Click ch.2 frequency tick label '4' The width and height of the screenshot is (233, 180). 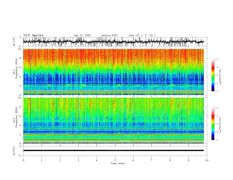tap(20, 125)
